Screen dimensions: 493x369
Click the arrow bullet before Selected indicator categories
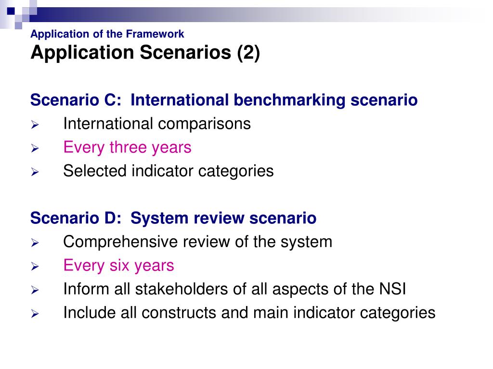pyautogui.click(x=35, y=172)
